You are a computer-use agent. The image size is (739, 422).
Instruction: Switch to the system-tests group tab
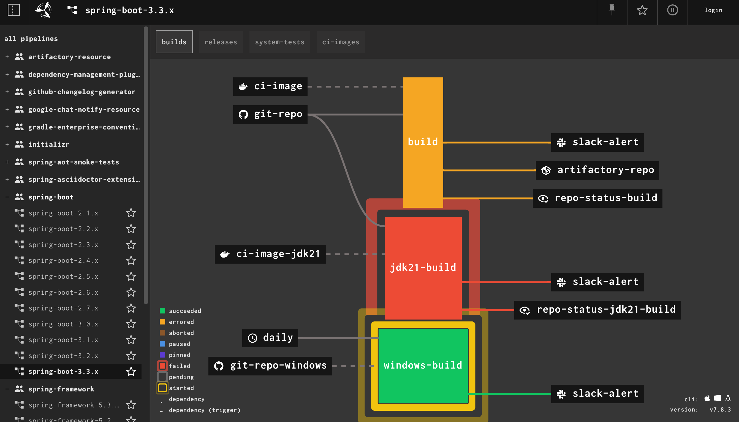(x=279, y=42)
